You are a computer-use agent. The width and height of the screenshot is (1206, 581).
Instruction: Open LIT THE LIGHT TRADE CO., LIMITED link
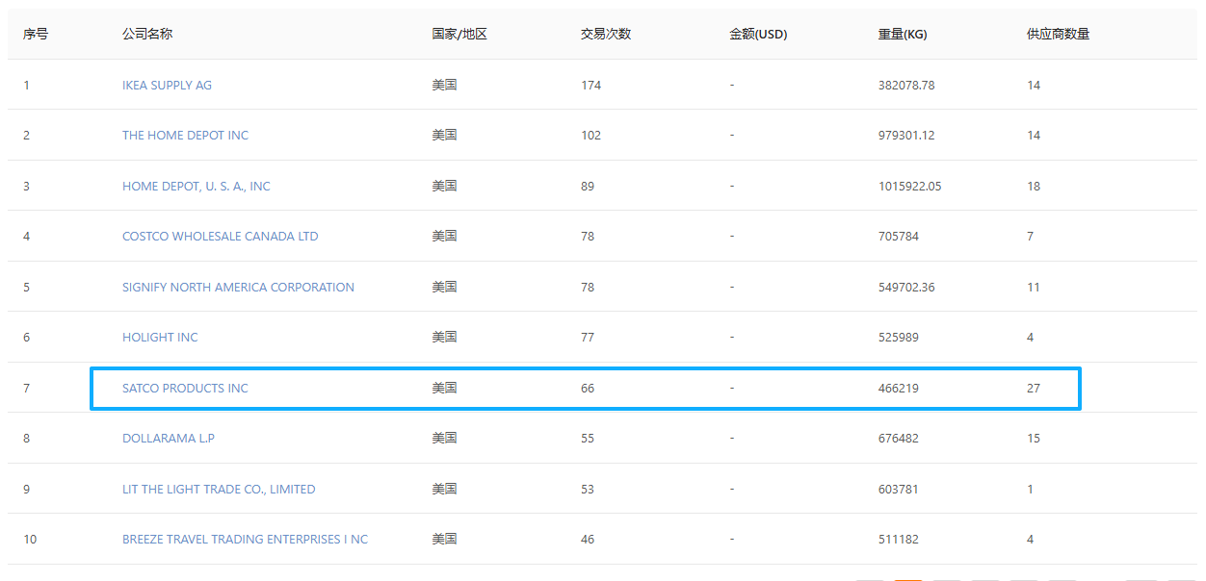219,489
